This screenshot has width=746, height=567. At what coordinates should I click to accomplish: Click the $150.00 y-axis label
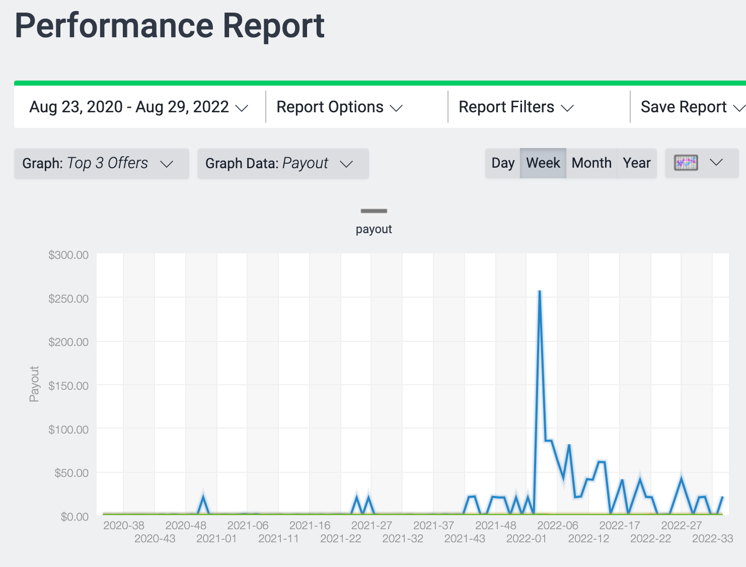(68, 386)
